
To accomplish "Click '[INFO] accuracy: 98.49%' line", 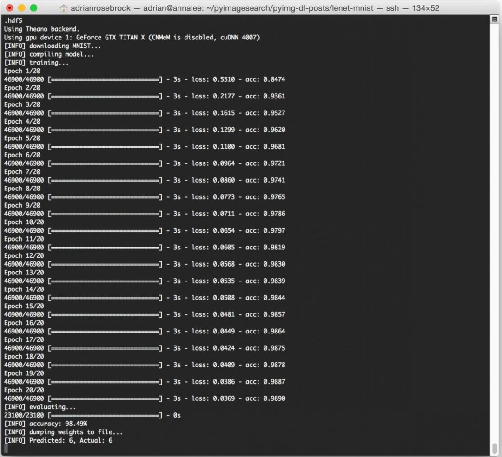I will 46,424.
